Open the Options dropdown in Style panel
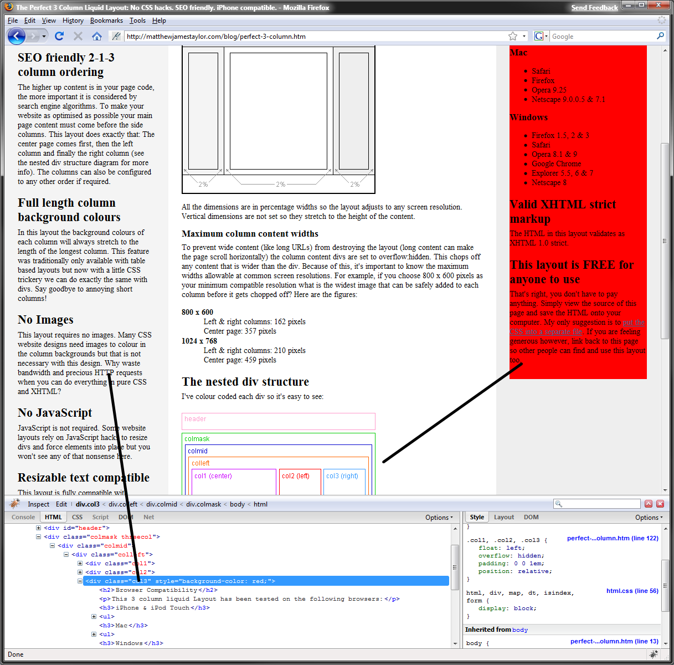Viewport: 674px width, 665px height. (x=649, y=517)
